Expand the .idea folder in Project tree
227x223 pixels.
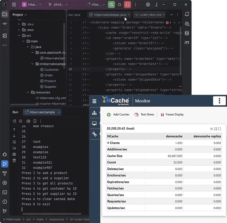coord(19,24)
